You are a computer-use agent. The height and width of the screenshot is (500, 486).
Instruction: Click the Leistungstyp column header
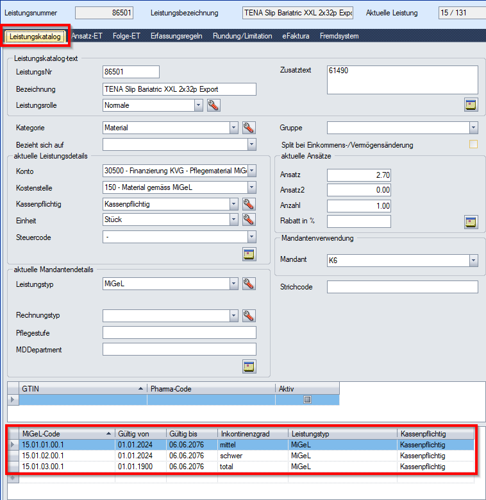click(x=342, y=434)
